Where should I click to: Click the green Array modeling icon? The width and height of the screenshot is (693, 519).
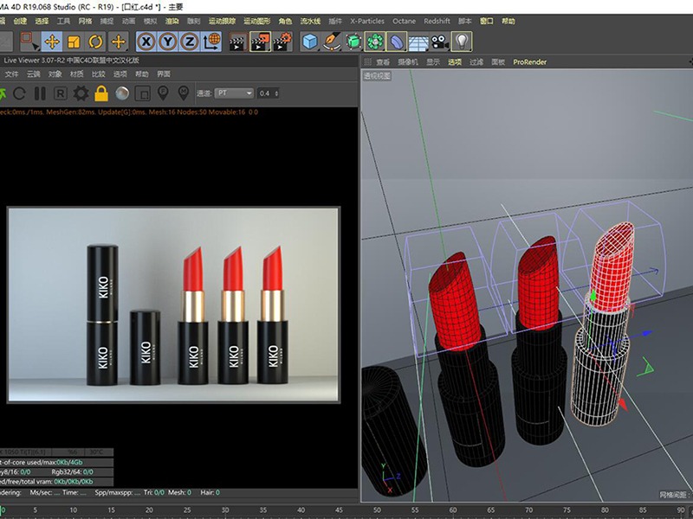(375, 42)
